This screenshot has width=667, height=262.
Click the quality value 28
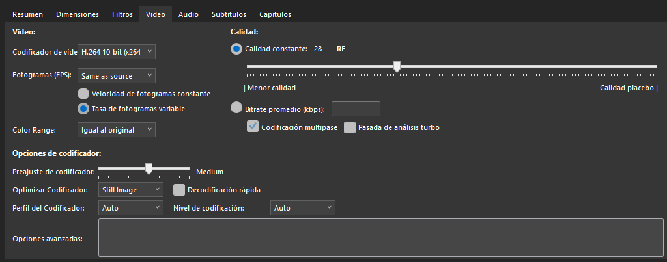(x=318, y=49)
